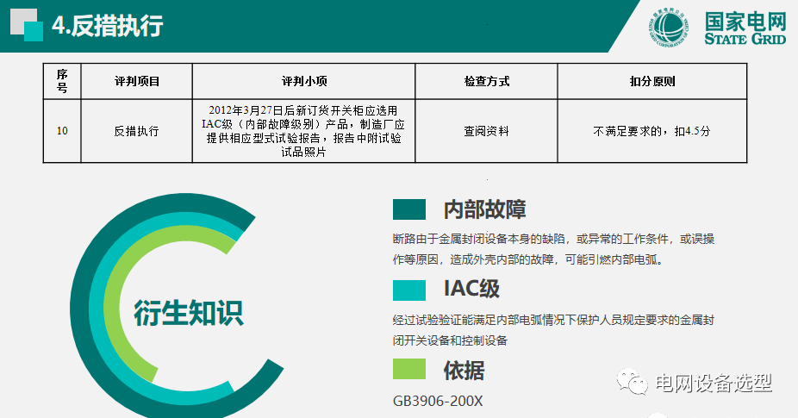Select the cyan square beside IAC级
798x418 pixels.
point(409,289)
